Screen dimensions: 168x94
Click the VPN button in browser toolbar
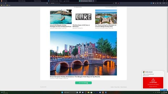(164, 3)
